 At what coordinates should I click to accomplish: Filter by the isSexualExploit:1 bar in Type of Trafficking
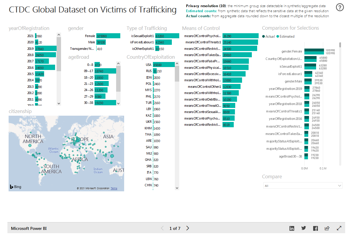pyautogui.click(x=167, y=36)
